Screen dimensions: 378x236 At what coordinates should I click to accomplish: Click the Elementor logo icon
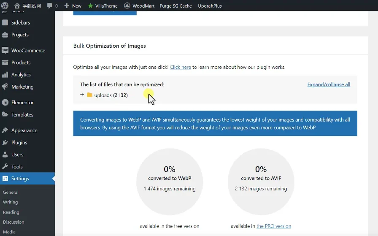coord(5,103)
